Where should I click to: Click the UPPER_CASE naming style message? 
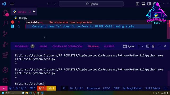(x=83, y=26)
